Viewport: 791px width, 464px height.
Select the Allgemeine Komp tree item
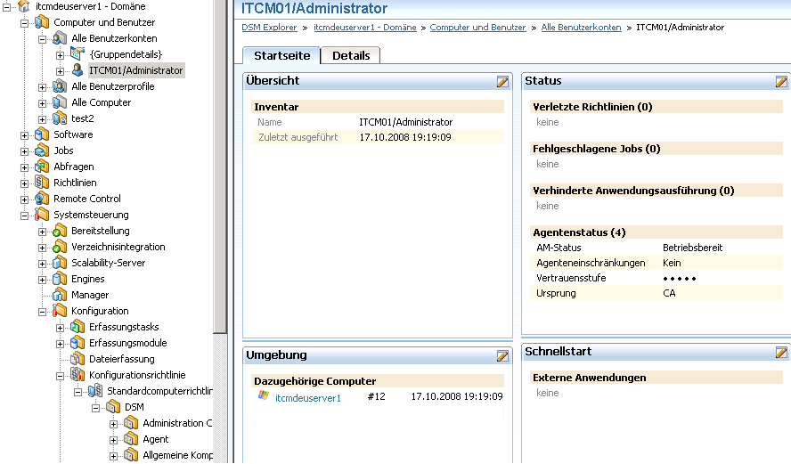177,455
